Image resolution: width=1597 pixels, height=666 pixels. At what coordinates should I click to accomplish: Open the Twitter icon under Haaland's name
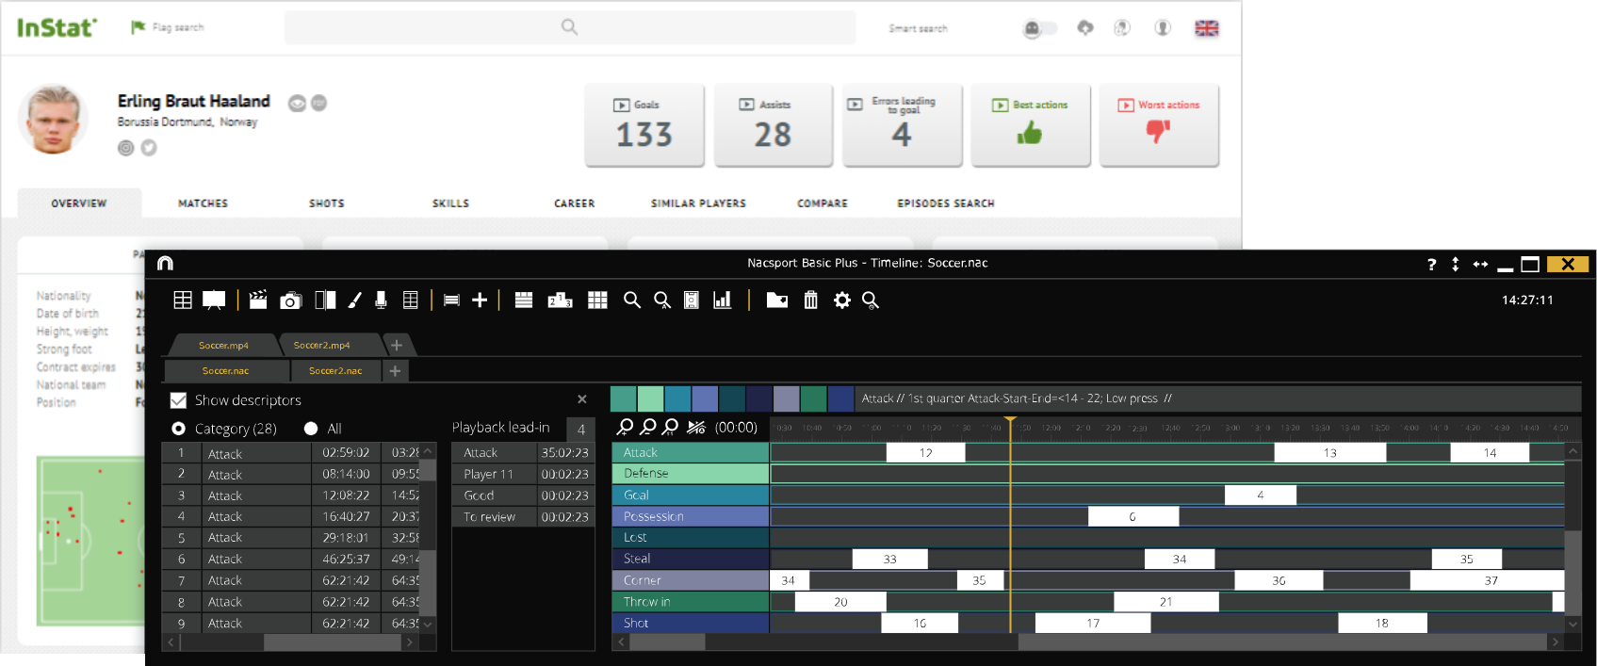(x=149, y=148)
